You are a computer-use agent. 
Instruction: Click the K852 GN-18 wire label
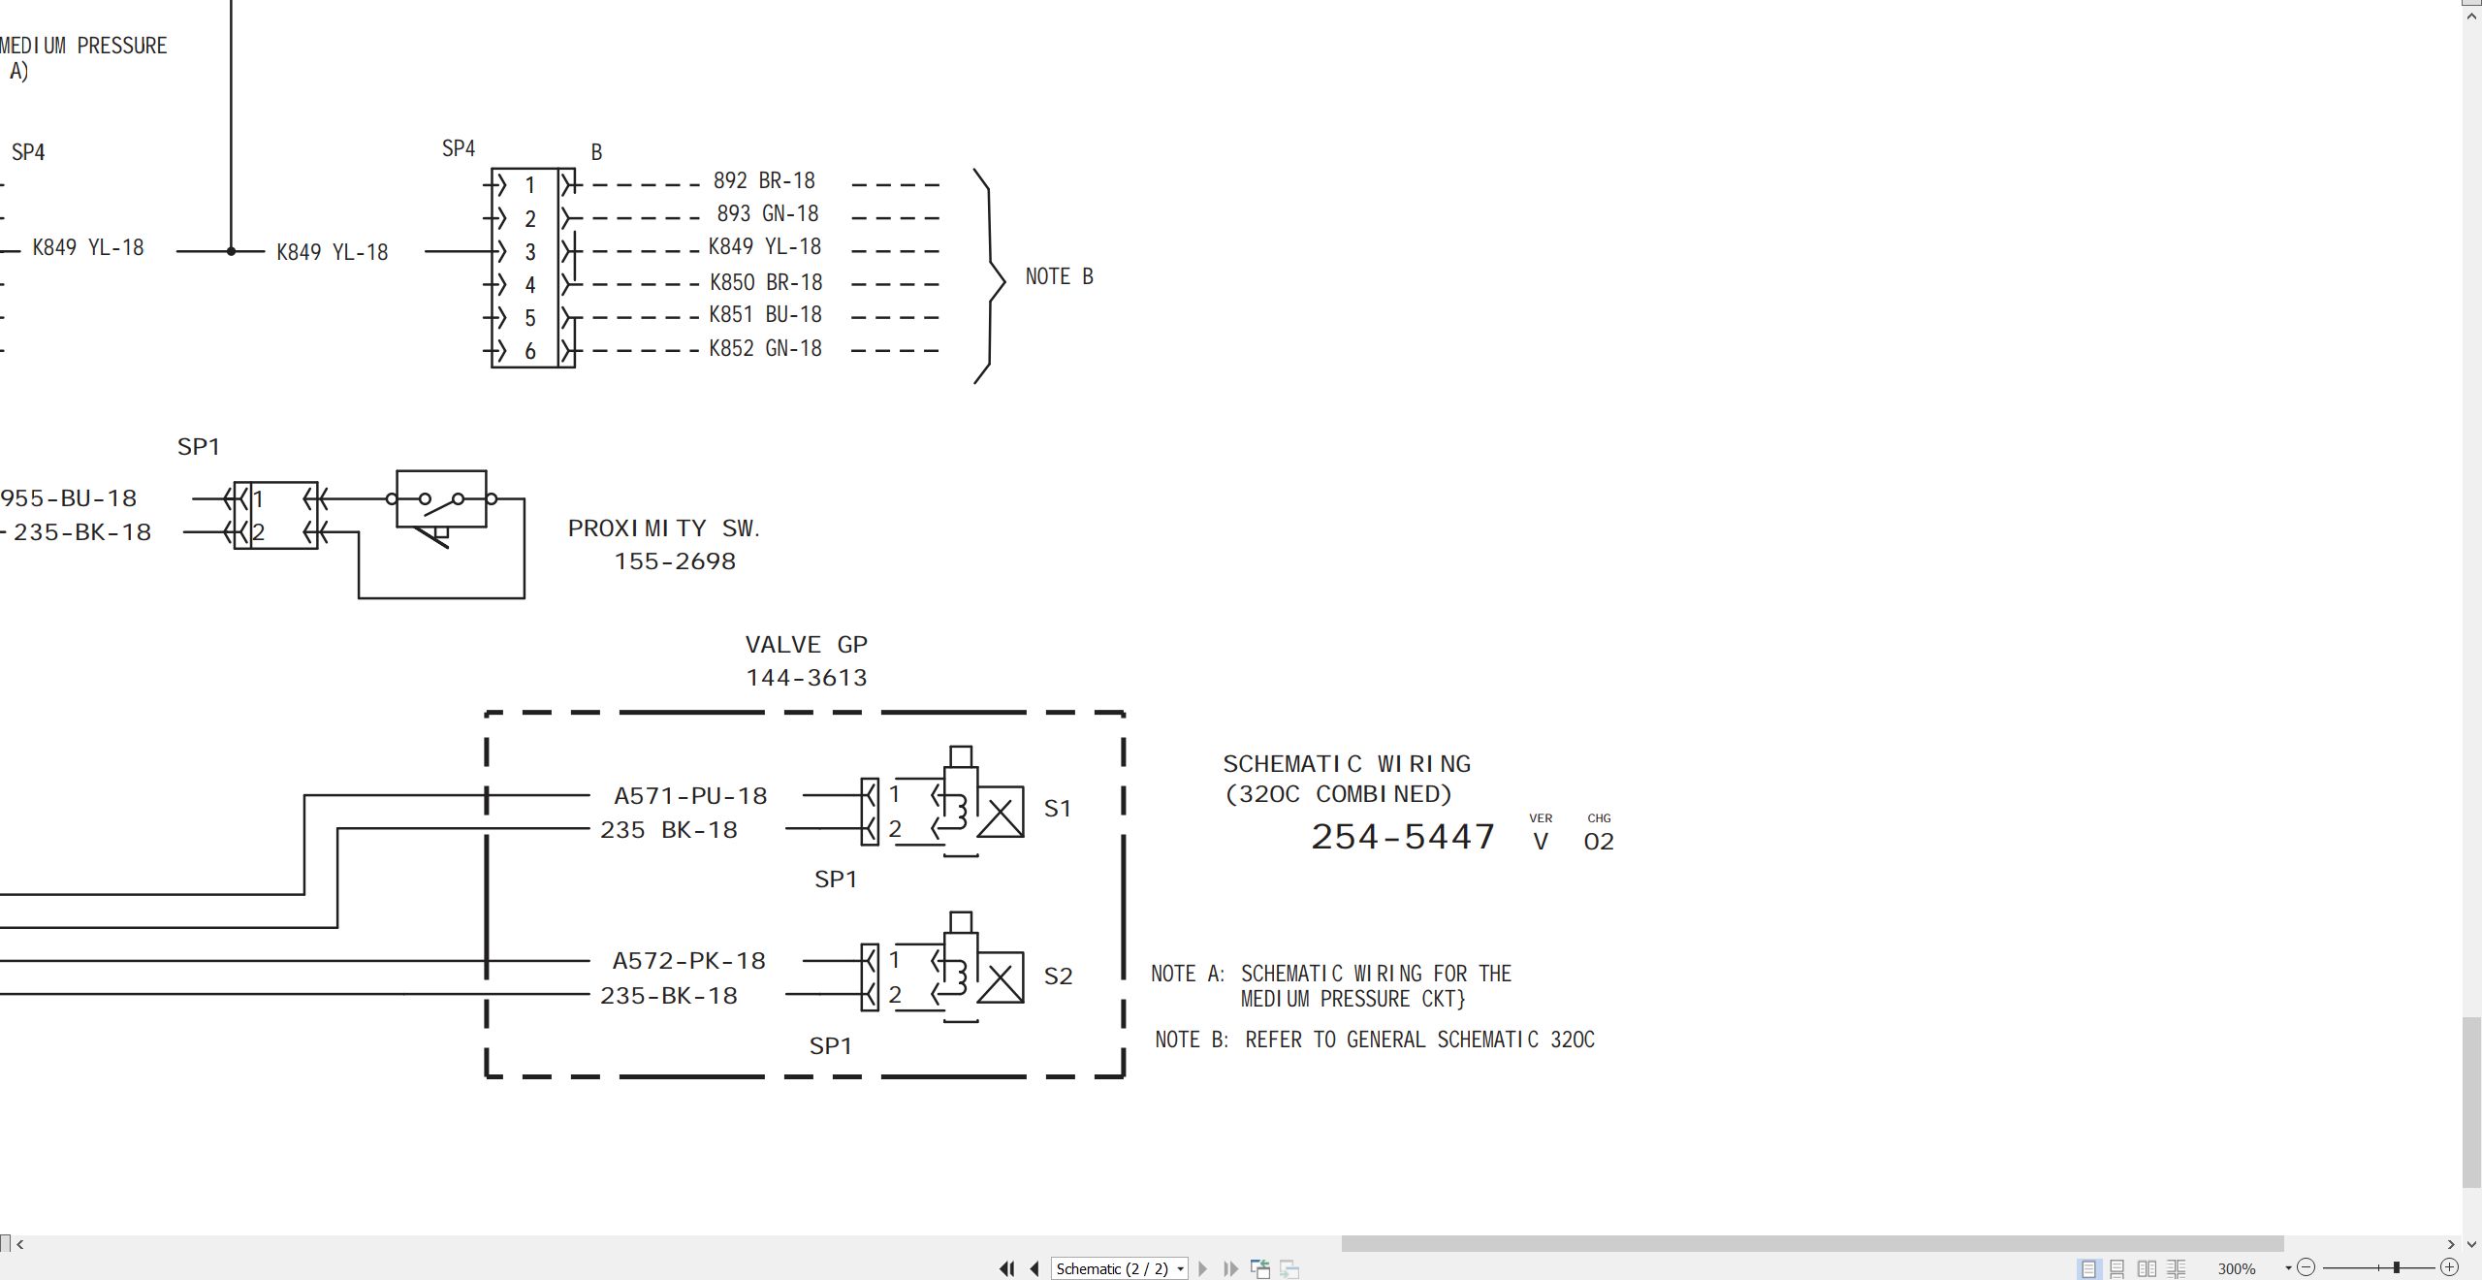[x=765, y=348]
